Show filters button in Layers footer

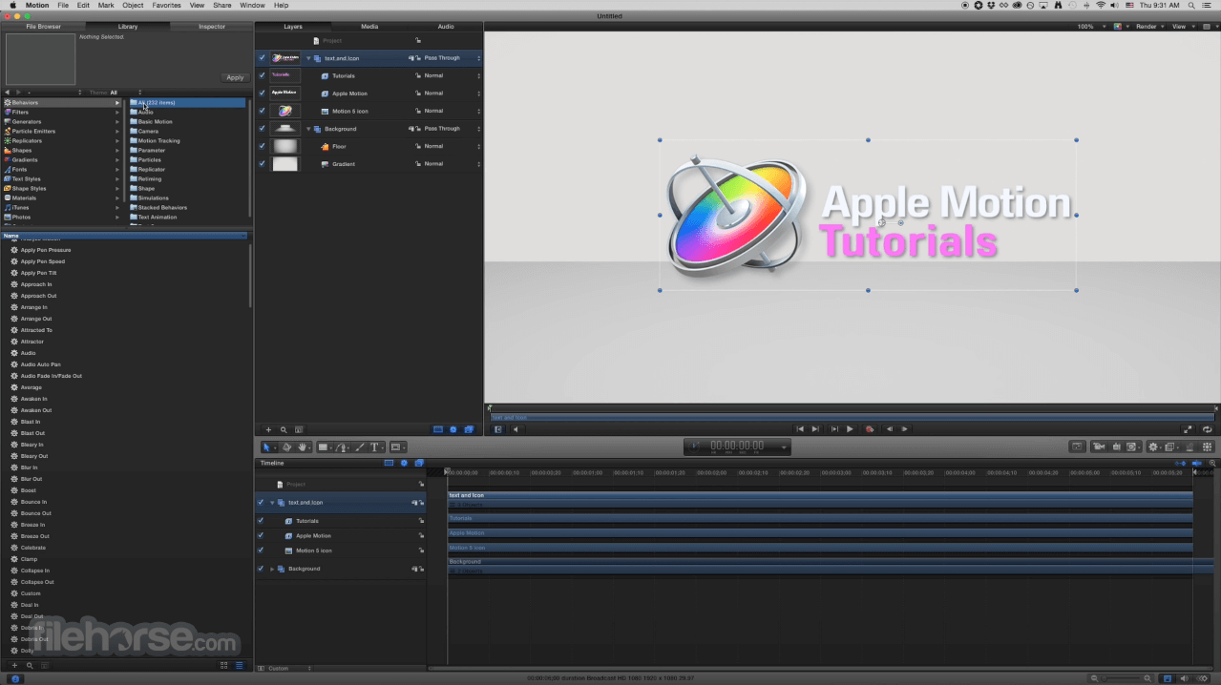coord(469,429)
